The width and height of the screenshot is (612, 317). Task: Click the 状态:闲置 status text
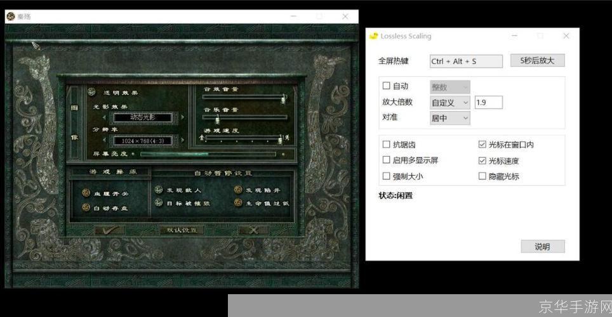tap(396, 195)
